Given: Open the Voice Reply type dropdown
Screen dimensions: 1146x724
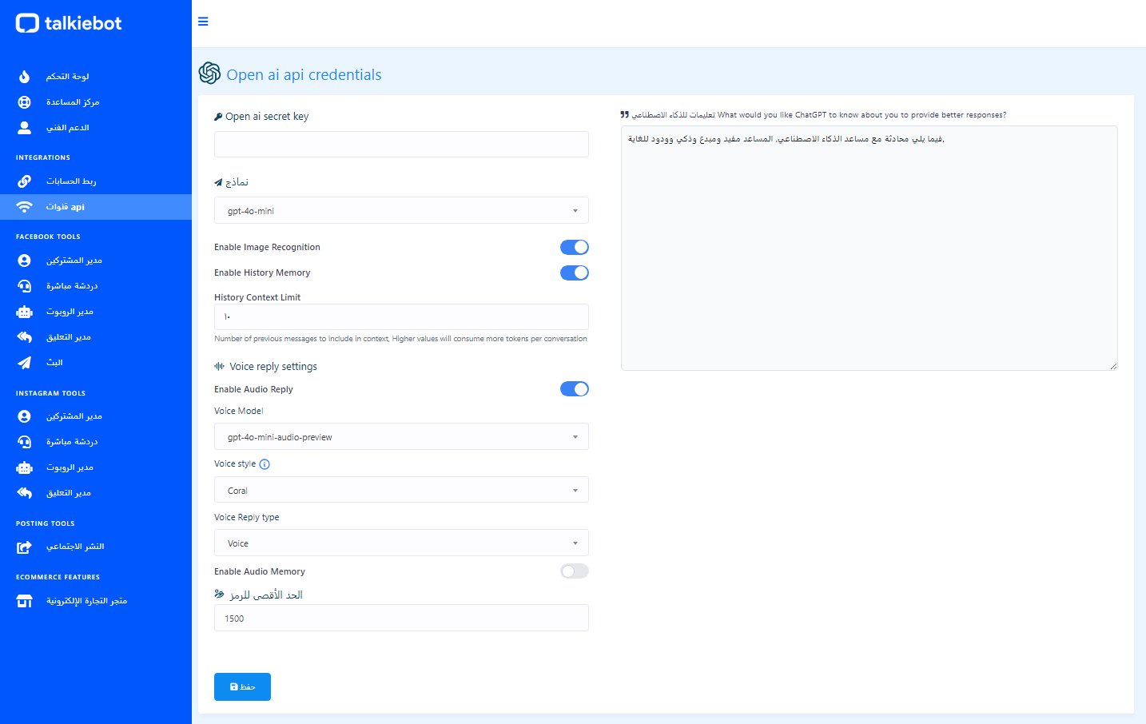Looking at the screenshot, I should tap(401, 543).
